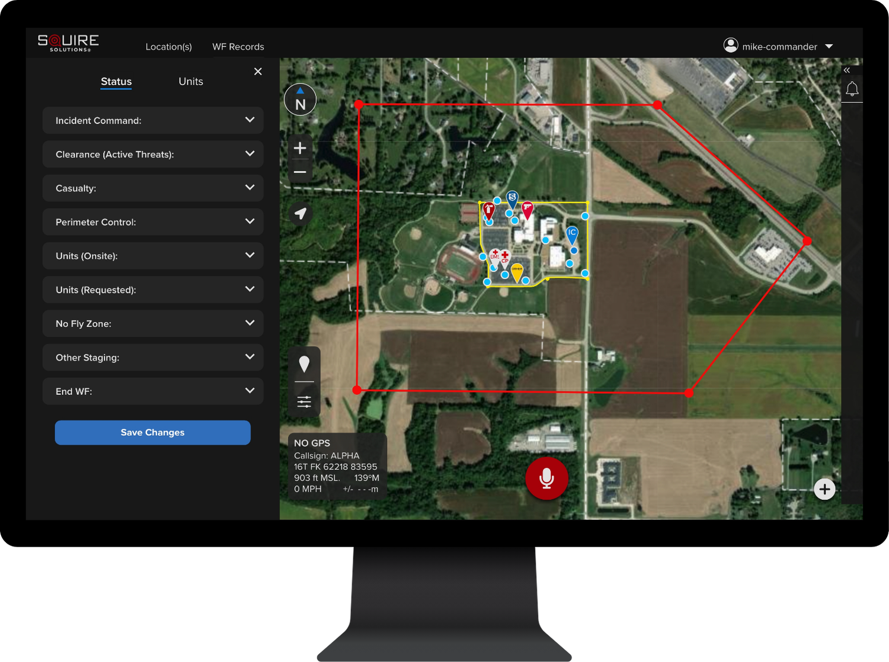Click the 903 ft MSL altitude readout
Viewport: 889px width, 662px height.
317,478
